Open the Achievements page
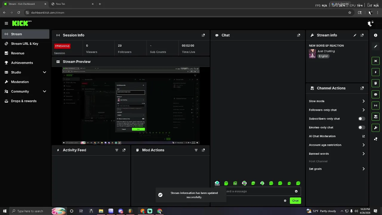 pyautogui.click(x=25, y=63)
